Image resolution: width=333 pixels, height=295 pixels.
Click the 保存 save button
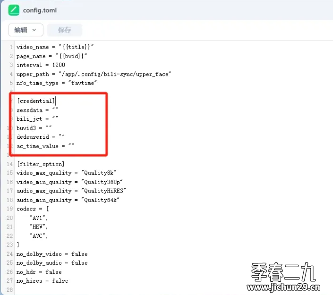65,30
